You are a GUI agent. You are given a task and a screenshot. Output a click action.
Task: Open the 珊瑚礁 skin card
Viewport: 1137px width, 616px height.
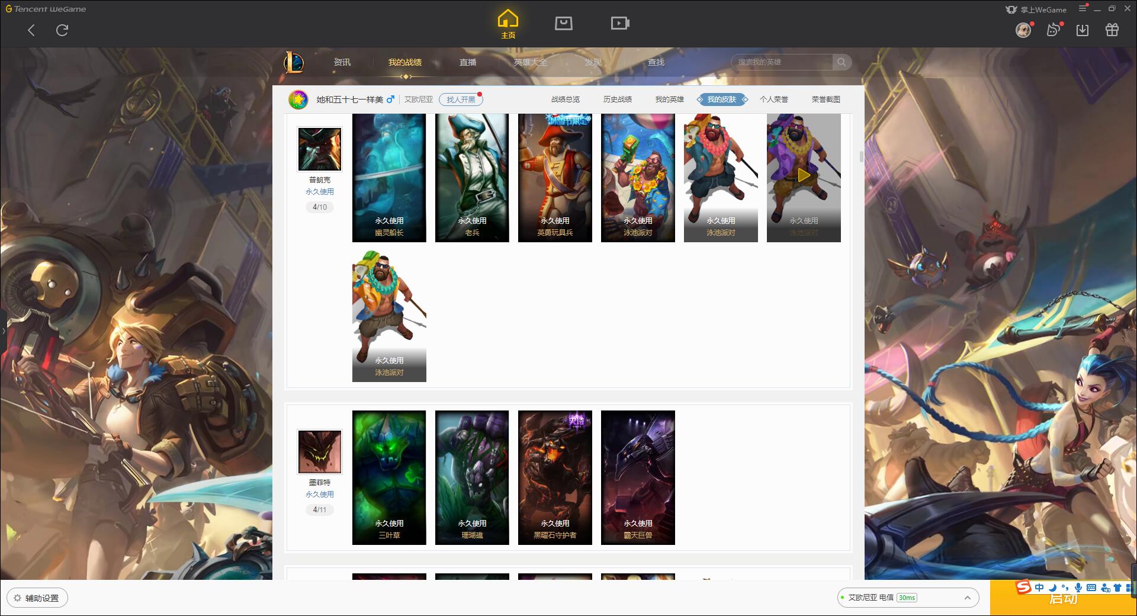(472, 477)
